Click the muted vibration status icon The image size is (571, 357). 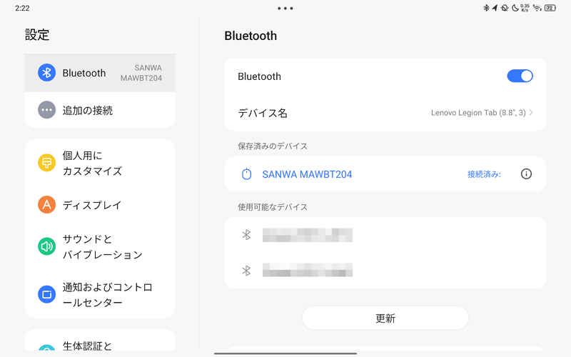[505, 8]
